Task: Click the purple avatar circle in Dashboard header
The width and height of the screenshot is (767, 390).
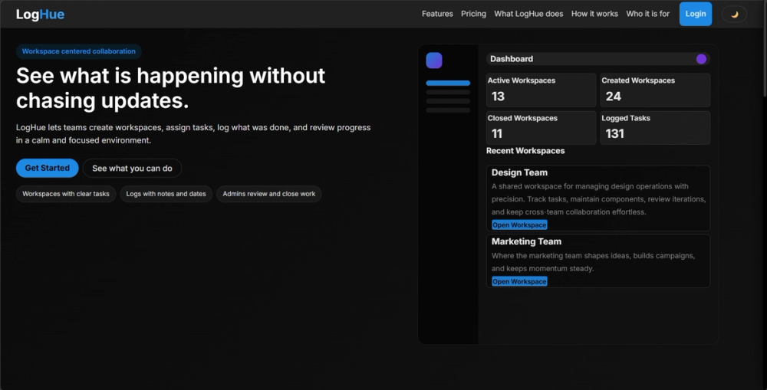Action: (x=701, y=59)
